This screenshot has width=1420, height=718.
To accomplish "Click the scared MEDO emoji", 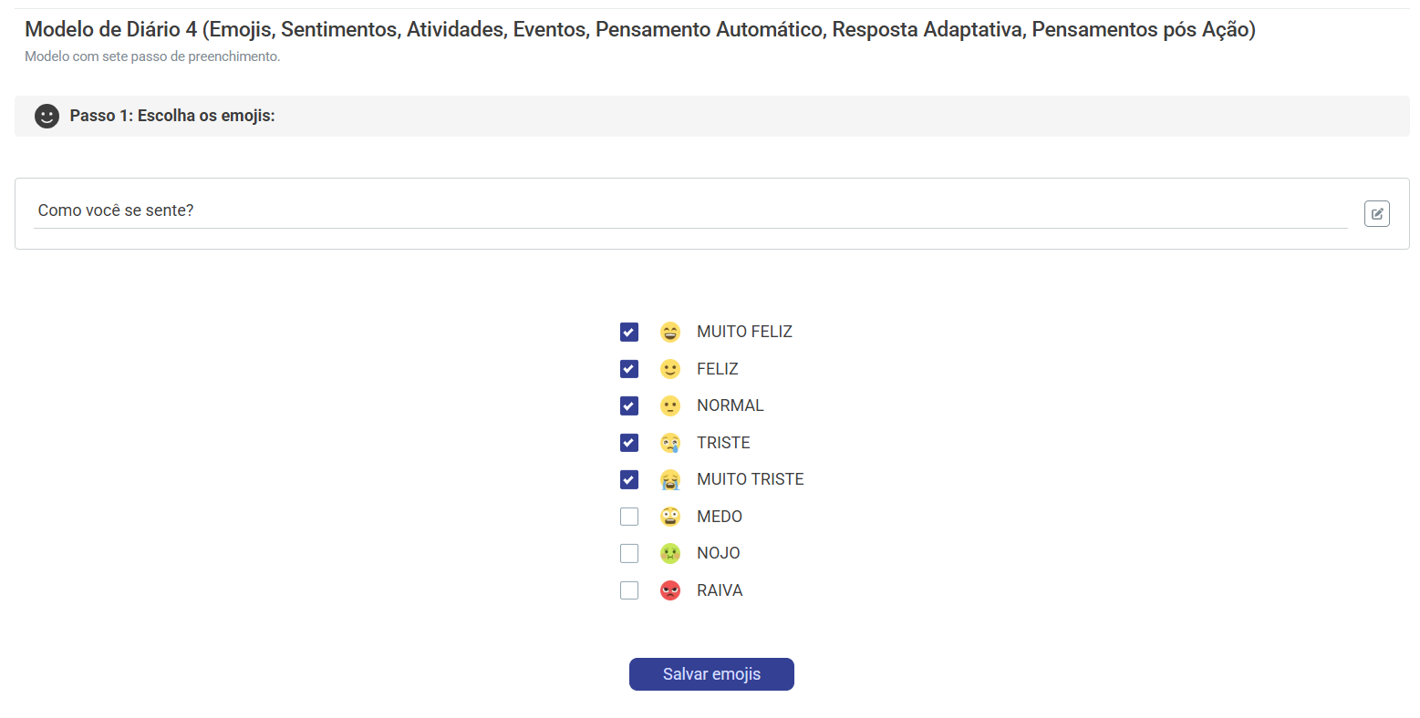I will (670, 517).
